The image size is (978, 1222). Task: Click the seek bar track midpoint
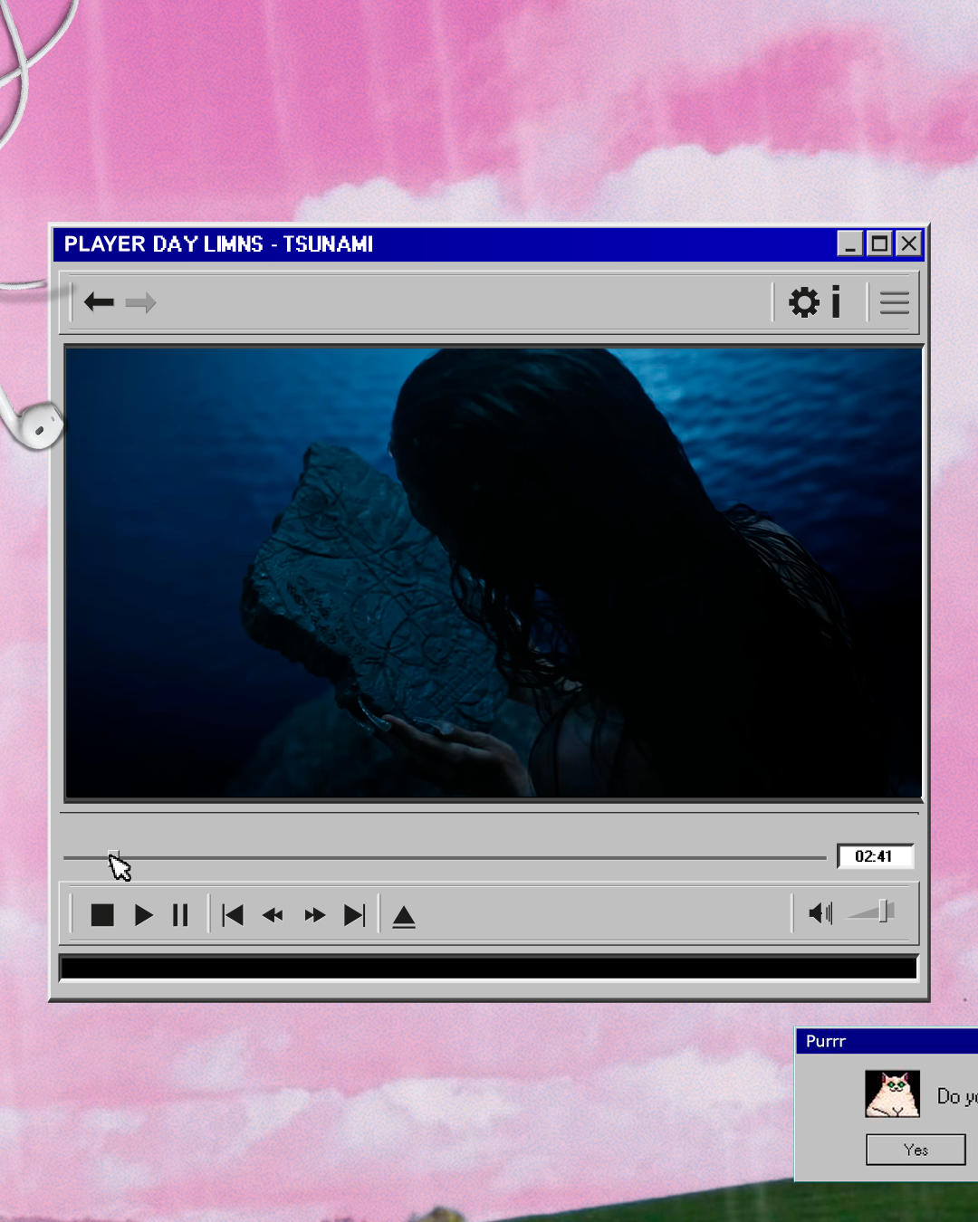[445, 857]
